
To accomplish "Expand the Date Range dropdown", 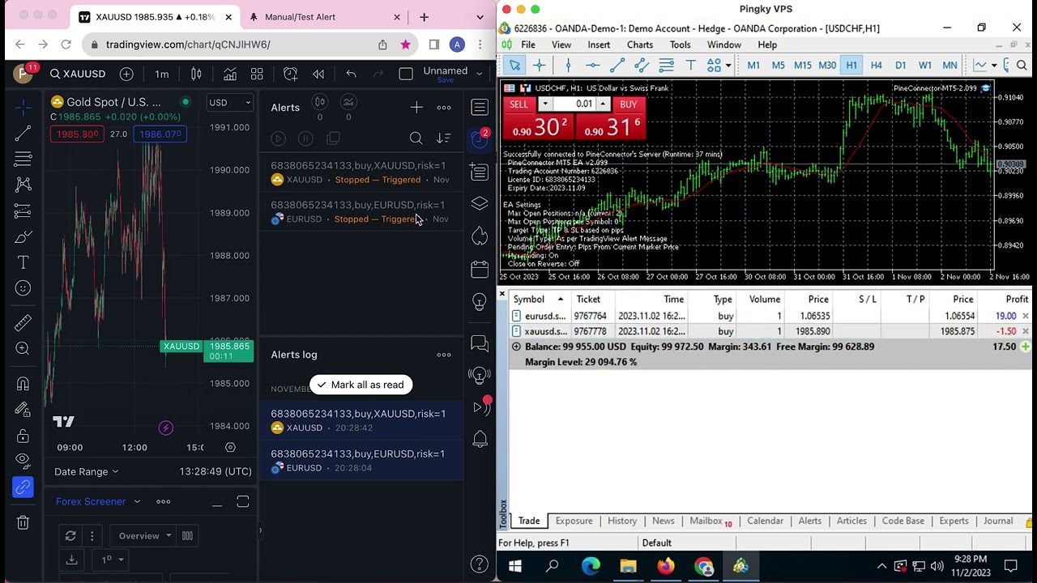I will click(86, 471).
